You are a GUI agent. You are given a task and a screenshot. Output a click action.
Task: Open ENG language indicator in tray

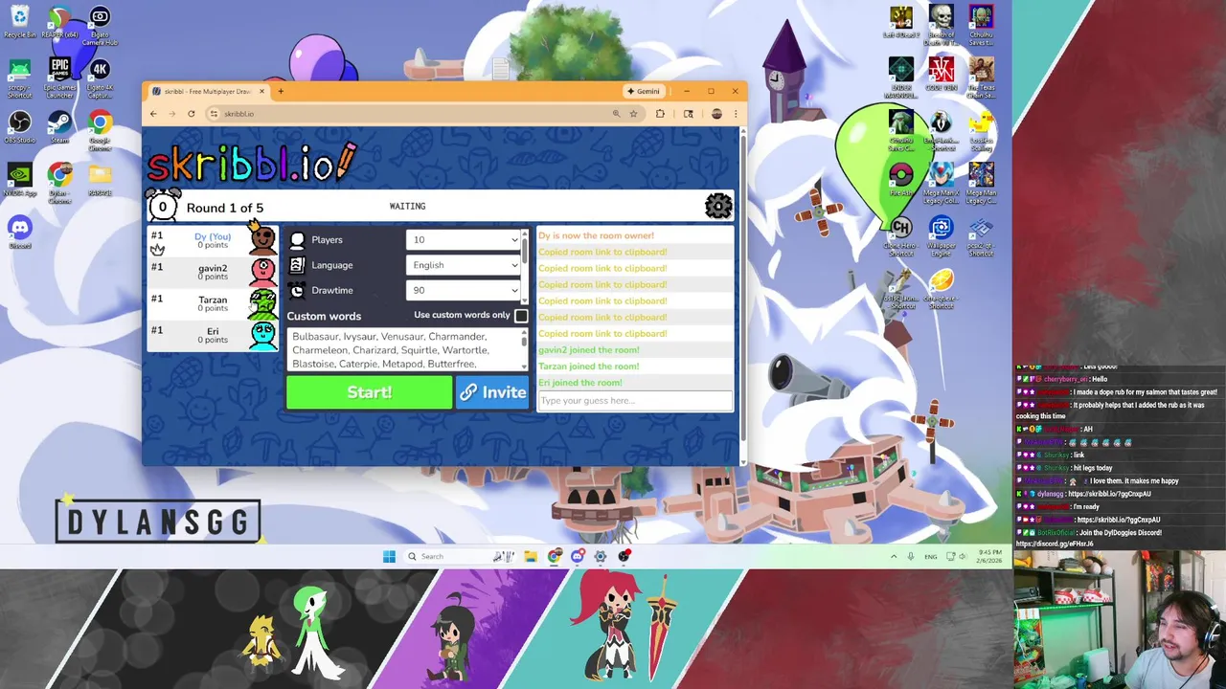[x=931, y=556]
